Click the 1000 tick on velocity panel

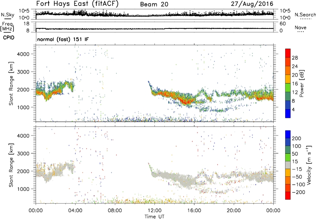click(23, 189)
